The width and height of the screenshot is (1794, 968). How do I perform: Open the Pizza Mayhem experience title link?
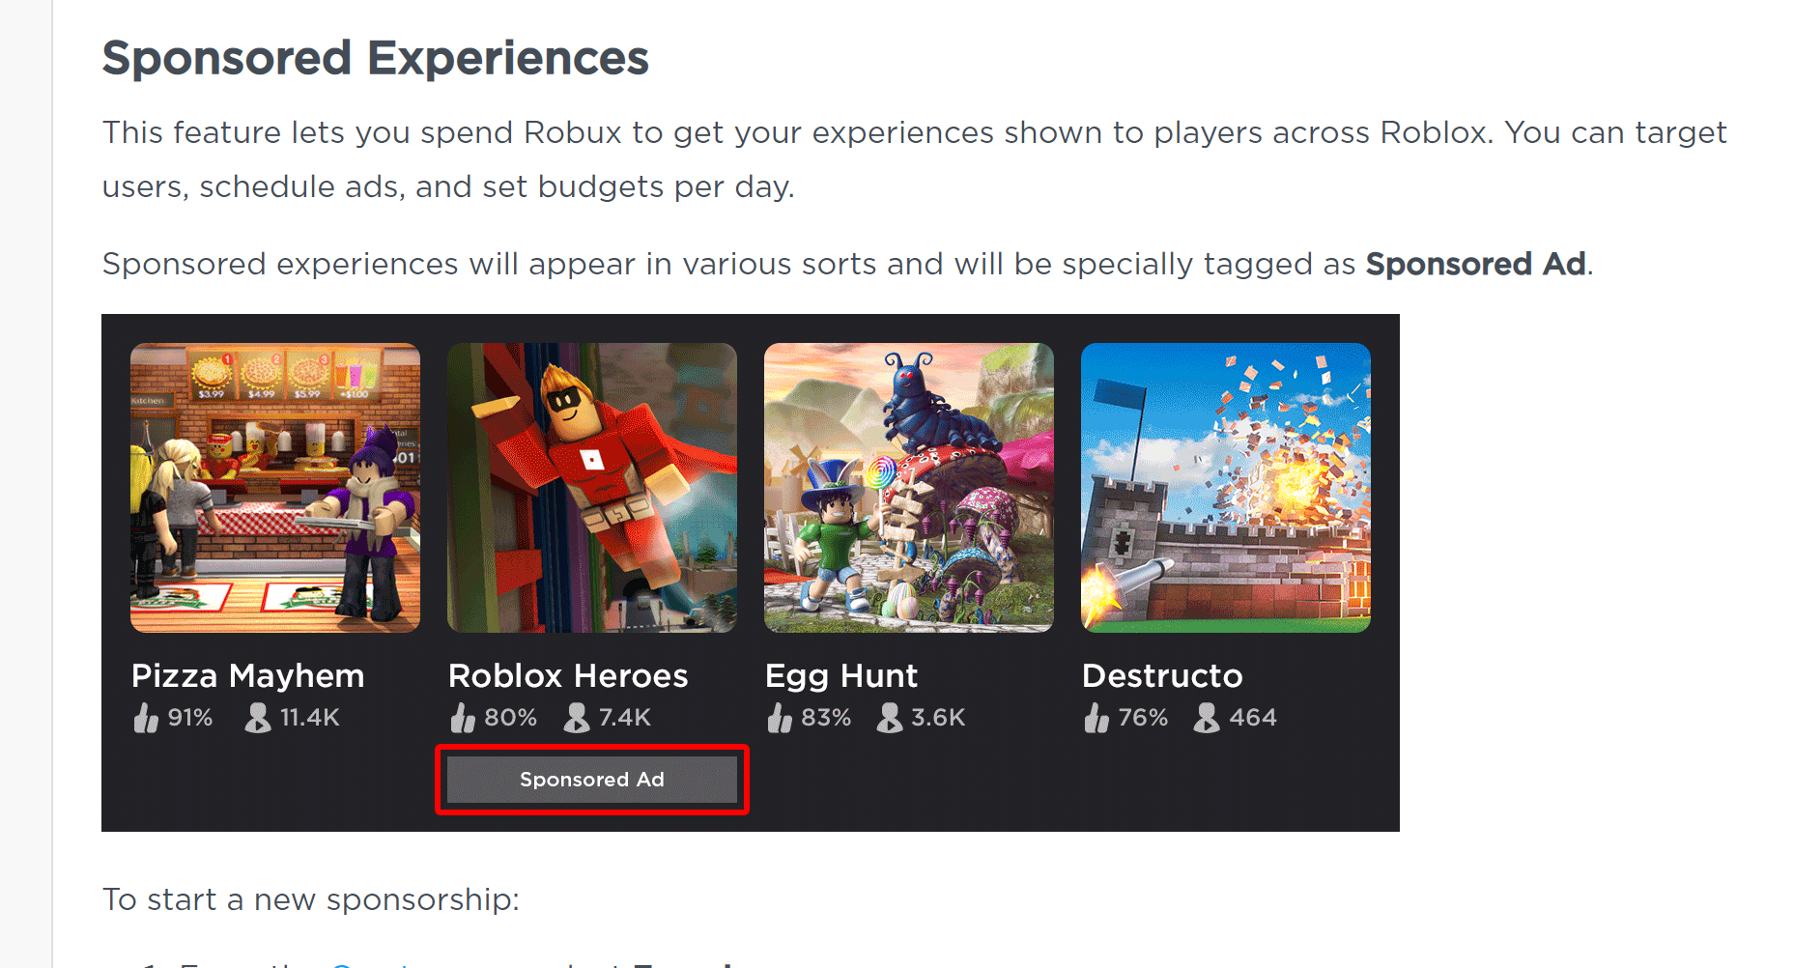tap(247, 675)
